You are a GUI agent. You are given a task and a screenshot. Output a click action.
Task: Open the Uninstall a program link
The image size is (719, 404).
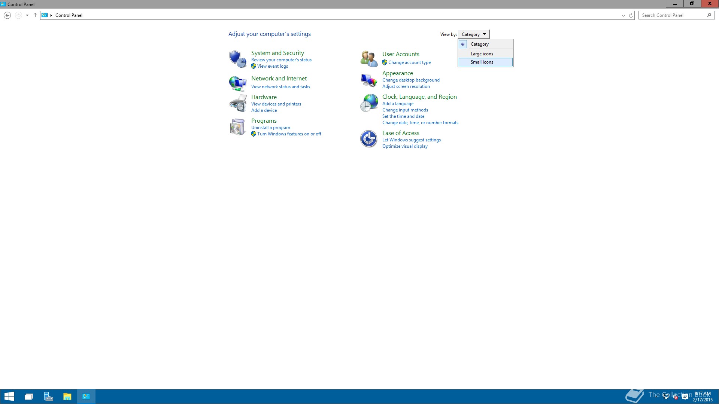click(270, 128)
